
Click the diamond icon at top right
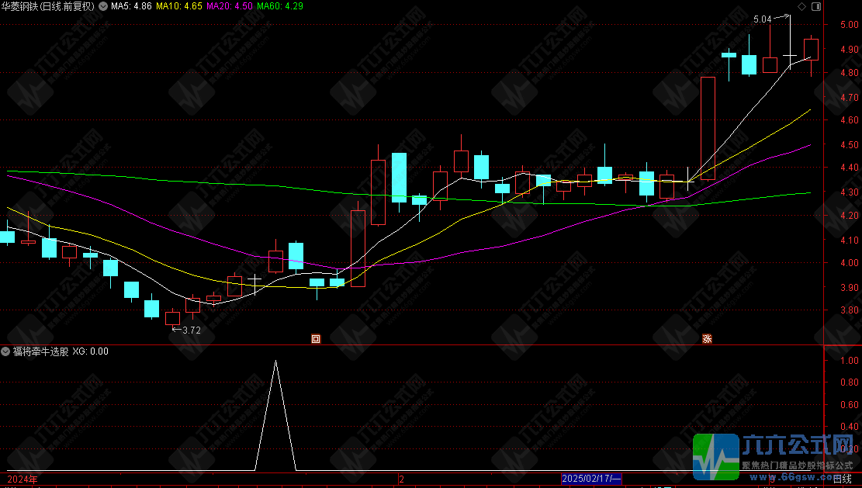(801, 6)
